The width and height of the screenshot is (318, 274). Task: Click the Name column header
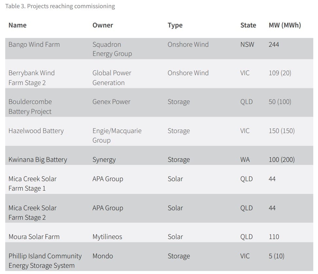(x=18, y=25)
